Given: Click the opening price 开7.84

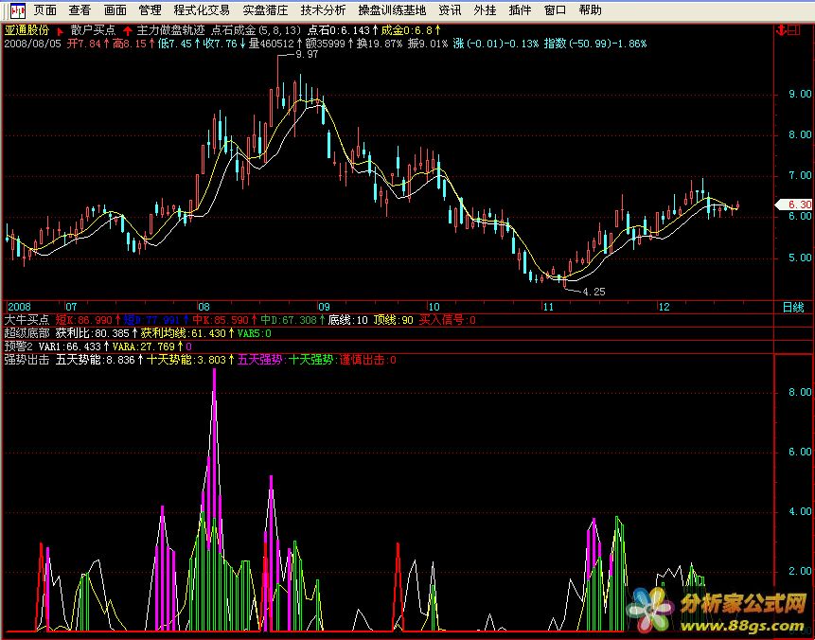Looking at the screenshot, I should (x=83, y=44).
